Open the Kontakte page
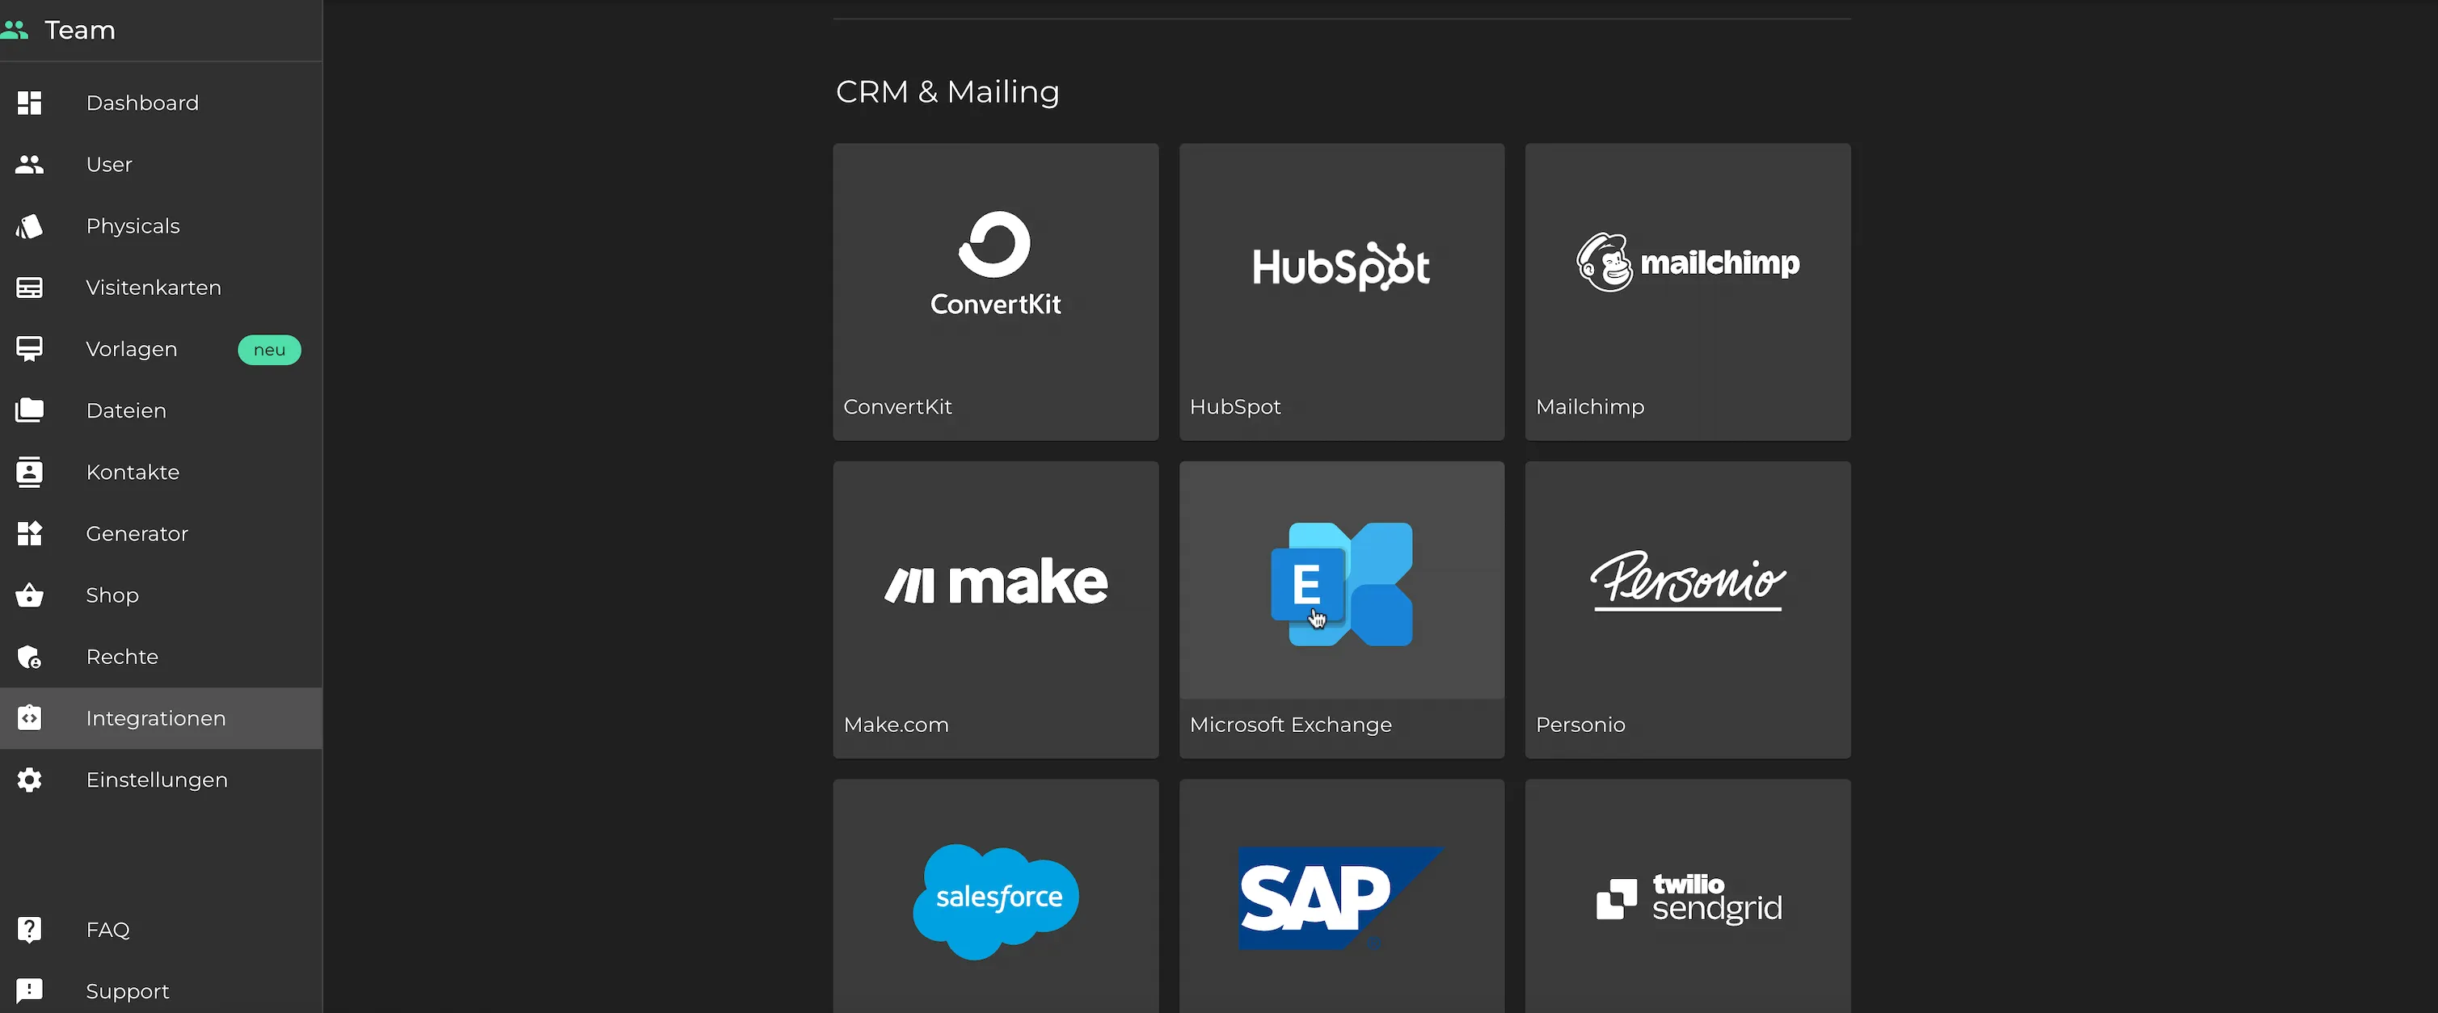The width and height of the screenshot is (2438, 1013). pos(161,472)
